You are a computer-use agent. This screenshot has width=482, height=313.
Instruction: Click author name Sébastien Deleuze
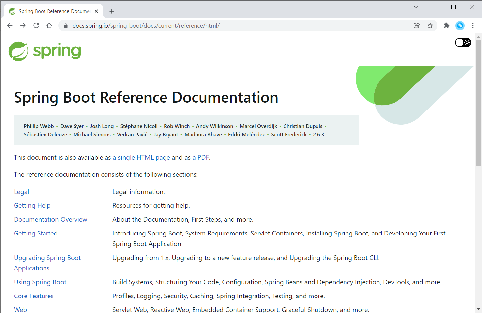coord(45,135)
